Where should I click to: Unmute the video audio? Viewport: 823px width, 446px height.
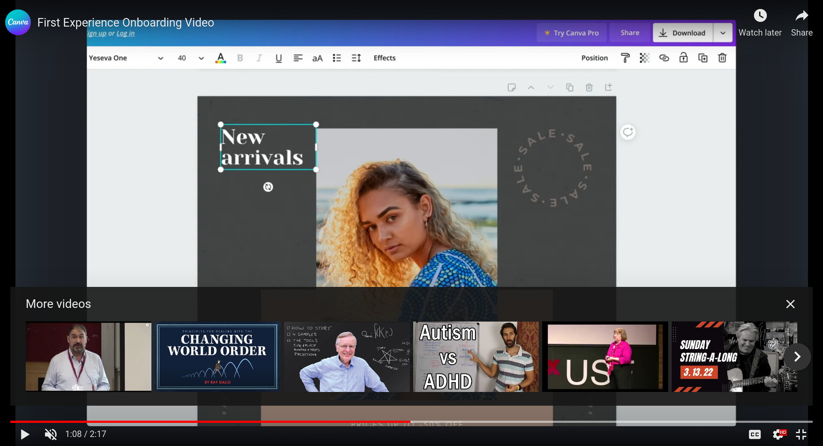click(51, 434)
